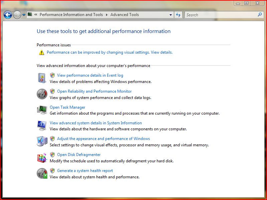Click 'Modify the schedule used to automatically defragment' text
Viewport: 267px width, 200px height.
pyautogui.click(x=112, y=161)
